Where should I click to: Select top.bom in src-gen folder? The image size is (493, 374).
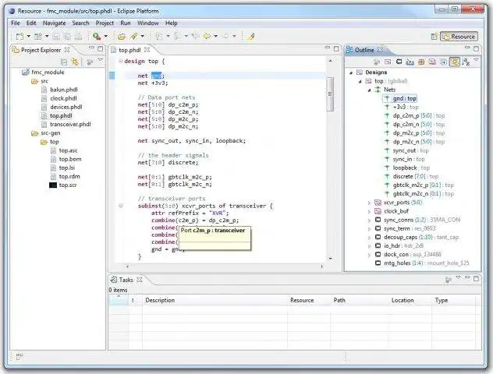tap(70, 159)
